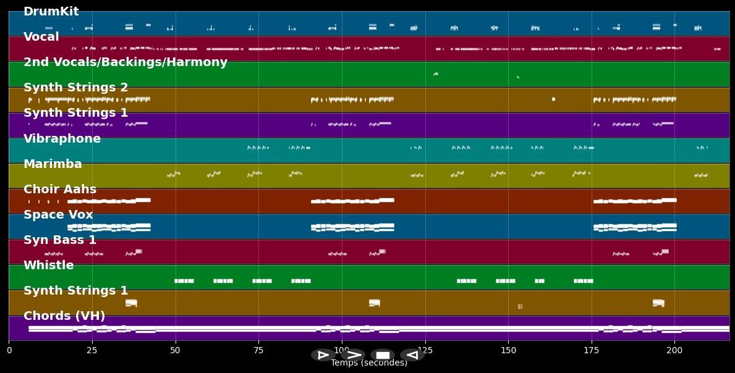The width and height of the screenshot is (735, 373).
Task: Select the Synth Strings 2 track label
Action: pyautogui.click(x=75, y=88)
